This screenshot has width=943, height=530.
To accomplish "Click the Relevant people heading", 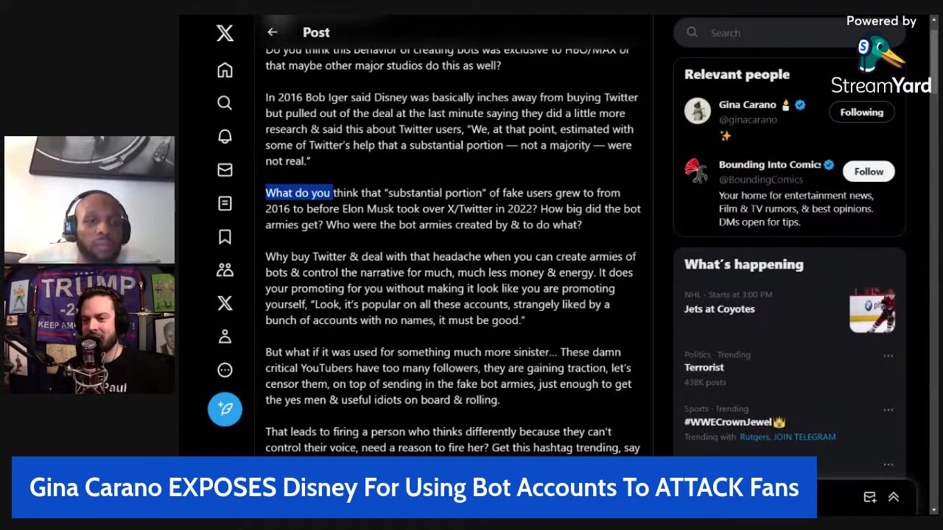I will pos(737,74).
